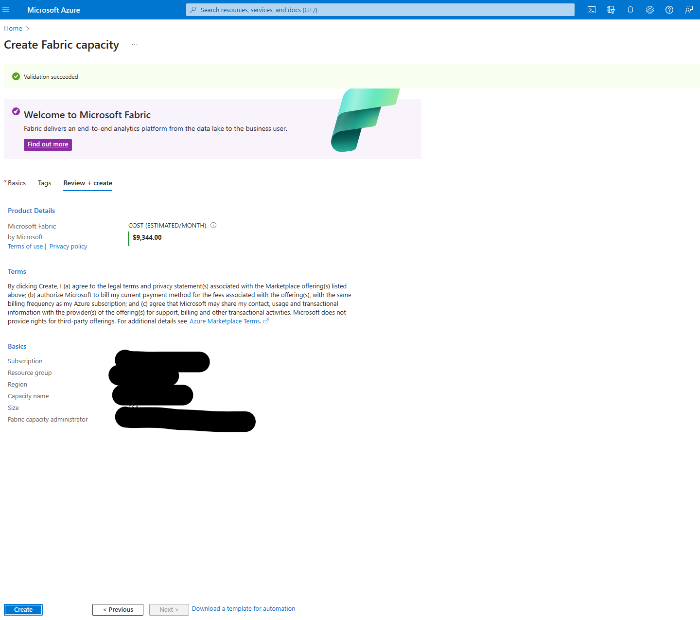700x620 pixels.
Task: Download a template for automation
Action: [243, 608]
